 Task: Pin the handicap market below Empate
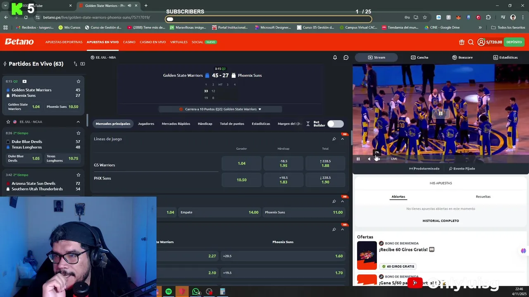point(334,229)
